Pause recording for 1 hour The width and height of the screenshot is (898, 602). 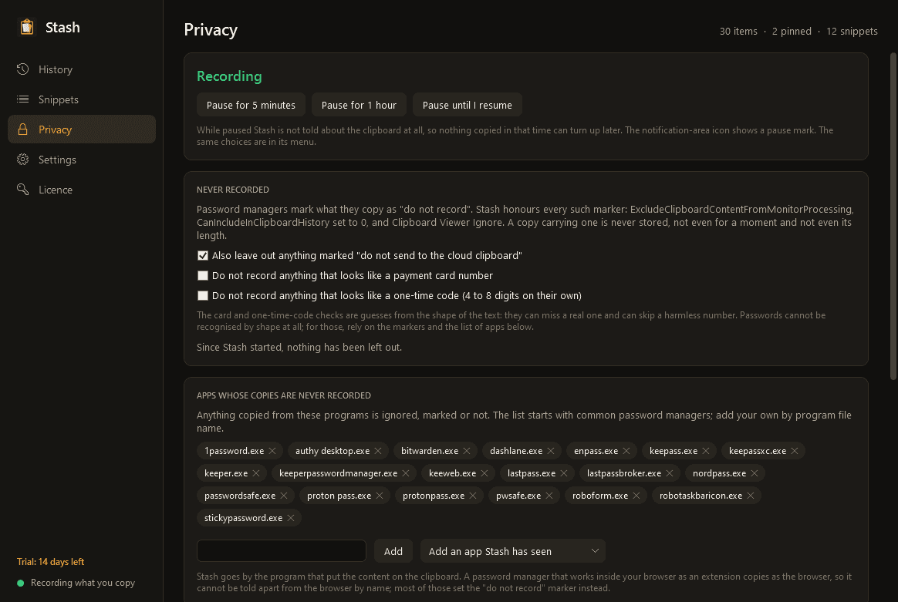click(359, 105)
